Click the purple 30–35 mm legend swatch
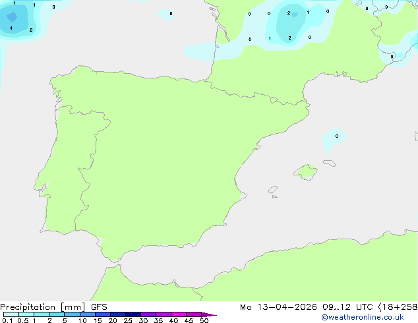Viewport: 418px width, 323px height. point(148,314)
